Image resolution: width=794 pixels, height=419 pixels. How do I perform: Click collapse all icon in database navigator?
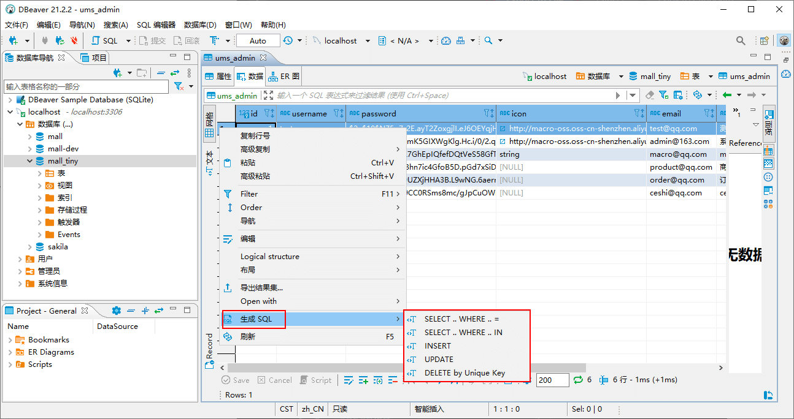pos(161,73)
